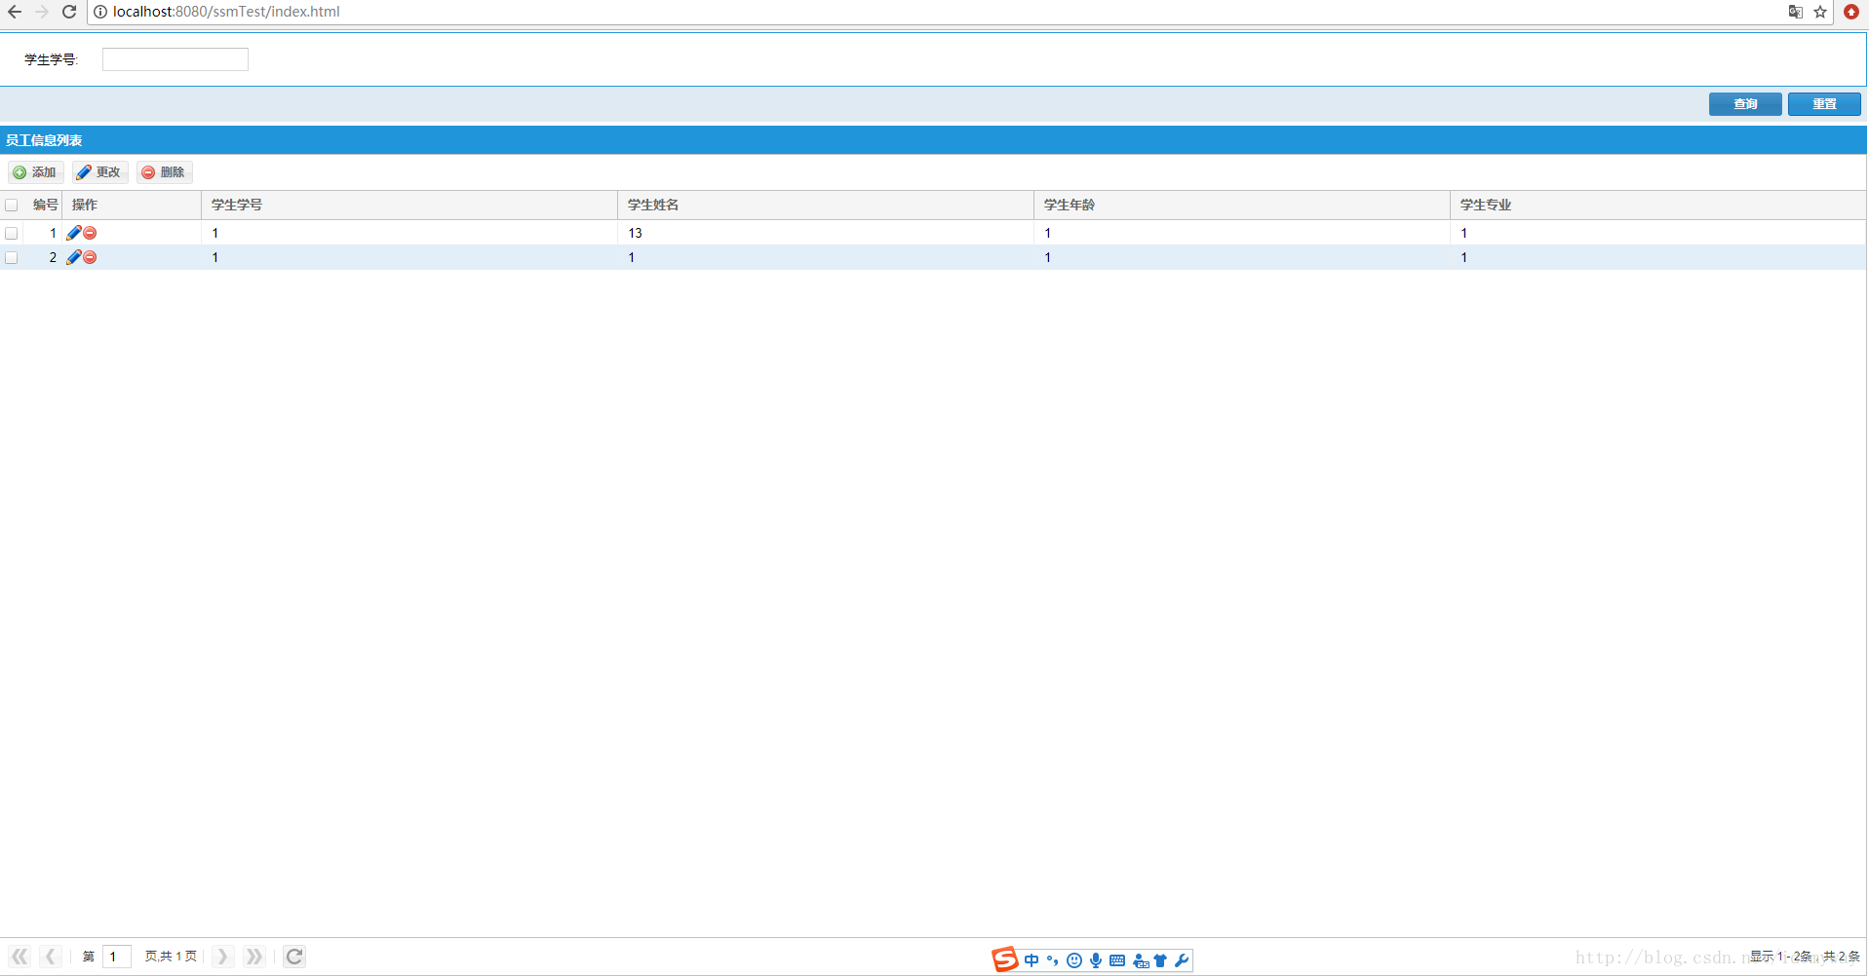Sort by 学生姓名 column header
The height and width of the screenshot is (977, 1869).
[826, 205]
